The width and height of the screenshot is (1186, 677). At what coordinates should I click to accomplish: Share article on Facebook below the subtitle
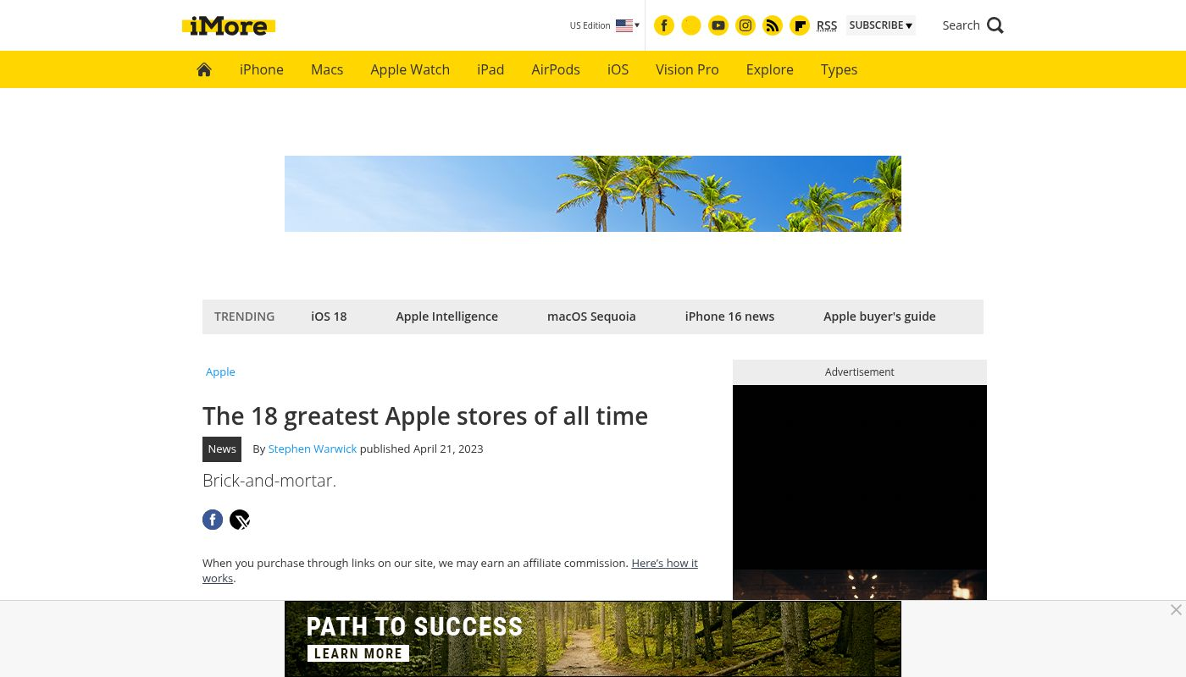[213, 520]
